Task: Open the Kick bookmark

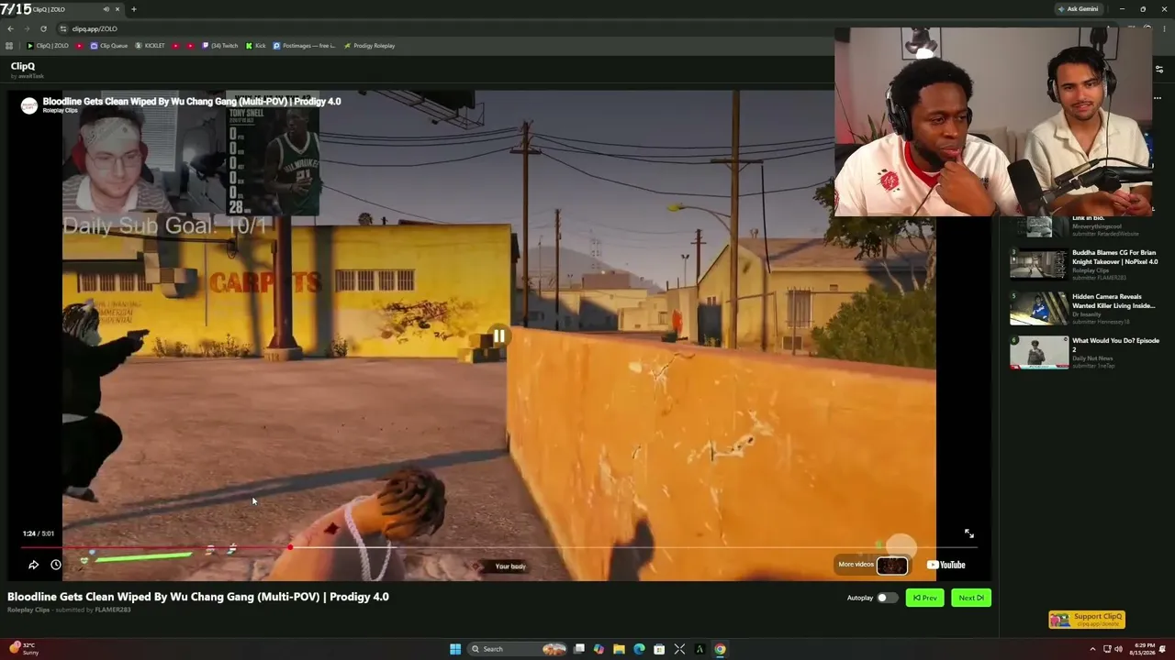Action: (255, 46)
